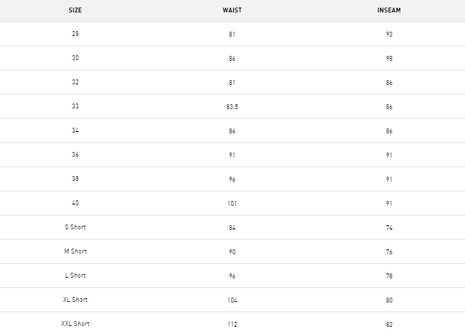Click the waist value 104
The image size is (465, 335).
(232, 300)
